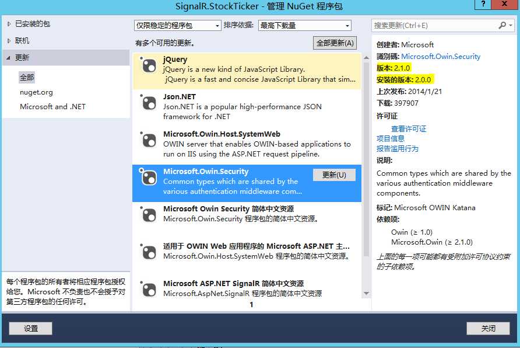Click the package list scroll up arrow
Viewport: 520px width, 348px height.
[366, 57]
